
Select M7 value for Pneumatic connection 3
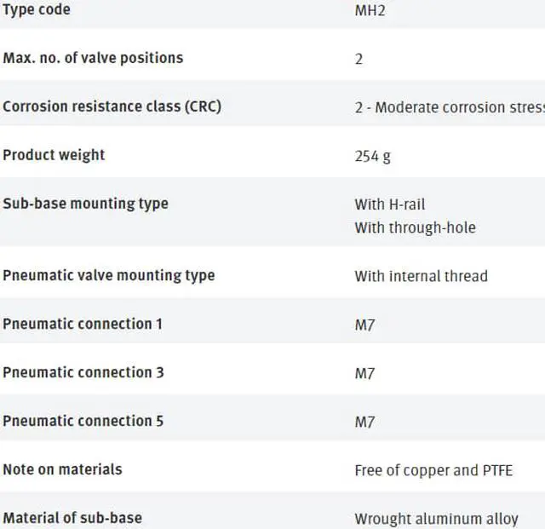(364, 373)
